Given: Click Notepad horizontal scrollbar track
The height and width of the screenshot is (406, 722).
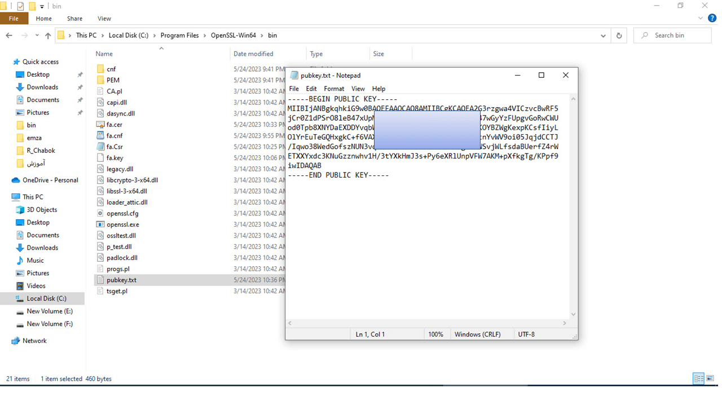Looking at the screenshot, I should (x=427, y=323).
